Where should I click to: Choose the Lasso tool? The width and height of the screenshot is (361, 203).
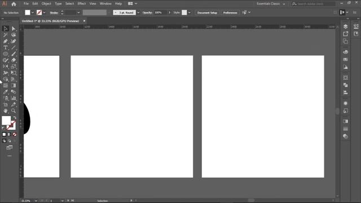tap(14, 35)
